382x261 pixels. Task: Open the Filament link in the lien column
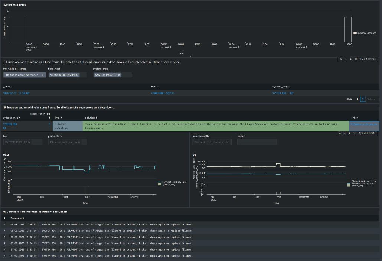(x=364, y=124)
